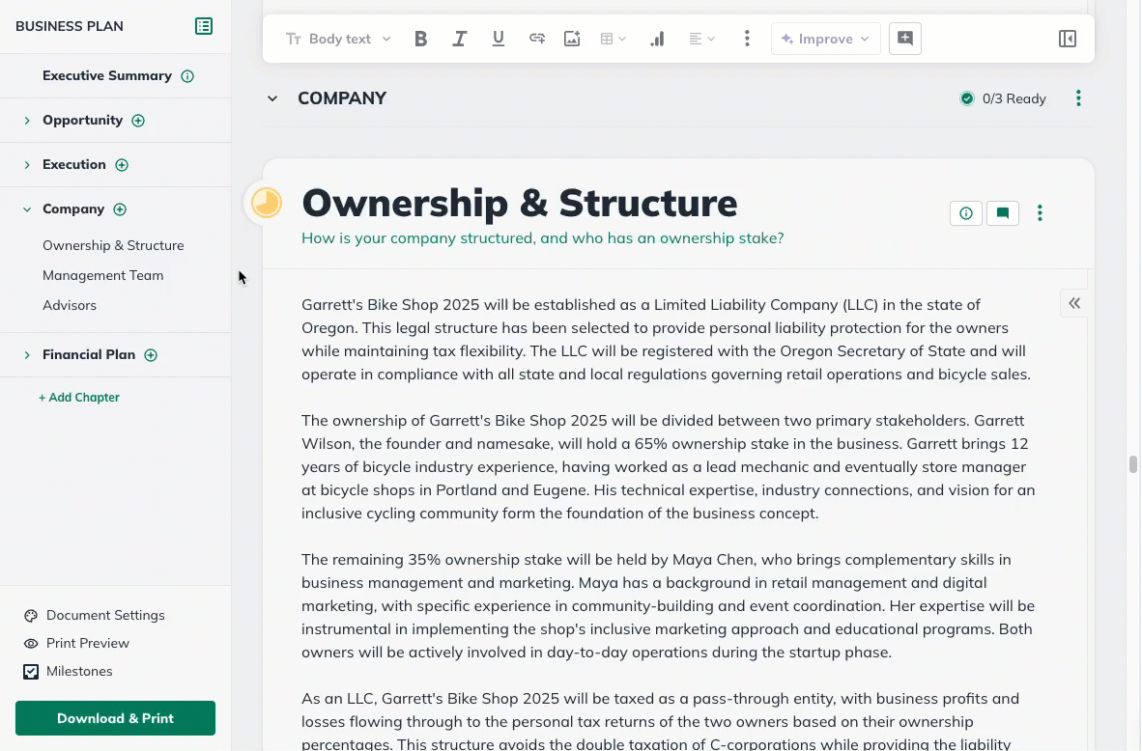Click the Ownership & Structure progress indicator

tap(266, 203)
